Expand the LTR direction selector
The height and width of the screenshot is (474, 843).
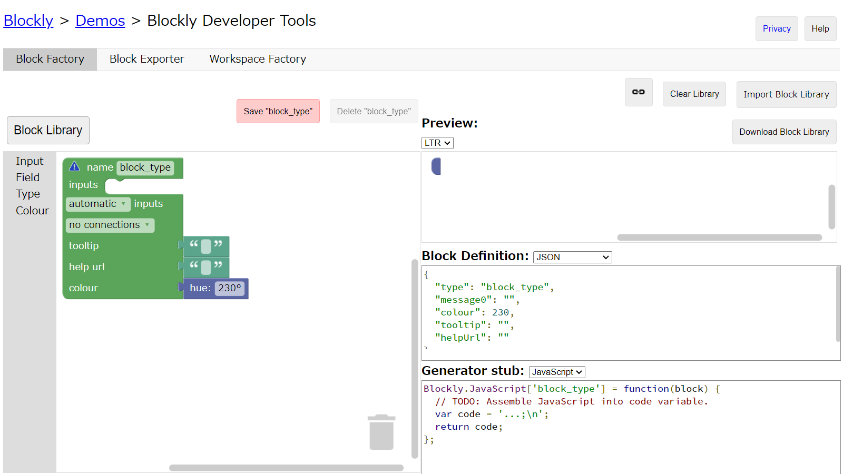(437, 143)
